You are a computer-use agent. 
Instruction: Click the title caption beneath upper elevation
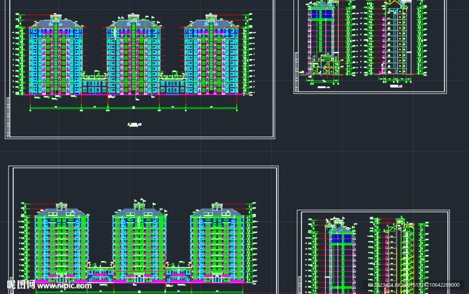coord(134,125)
